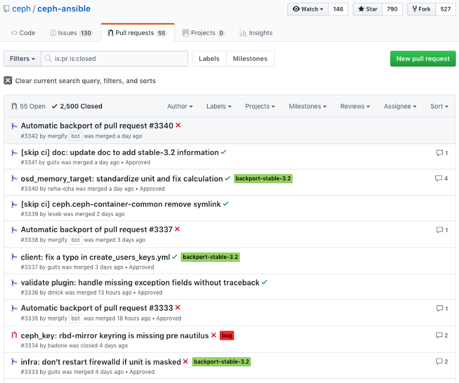Click inside the is:pr is:closed search field
Viewport: 459px width, 383px height.
coord(115,59)
